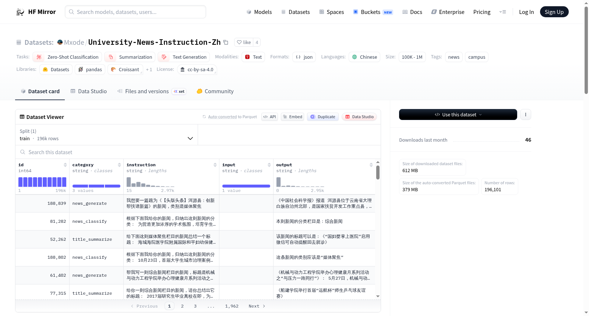Click the Next page button
Viewport: 589px width, 316px height.
(x=257, y=306)
